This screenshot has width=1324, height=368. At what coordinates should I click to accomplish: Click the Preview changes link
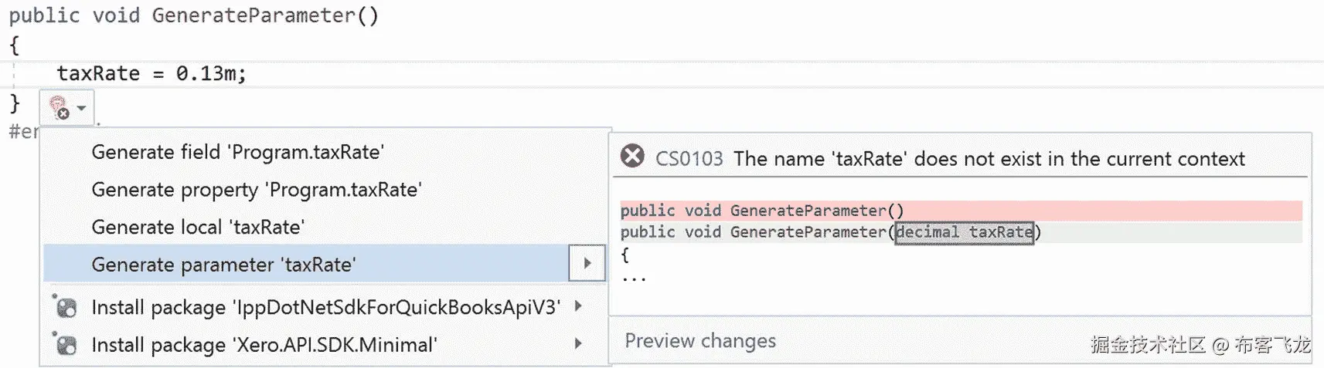699,341
